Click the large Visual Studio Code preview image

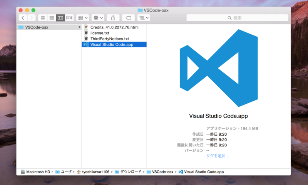[x=219, y=68]
